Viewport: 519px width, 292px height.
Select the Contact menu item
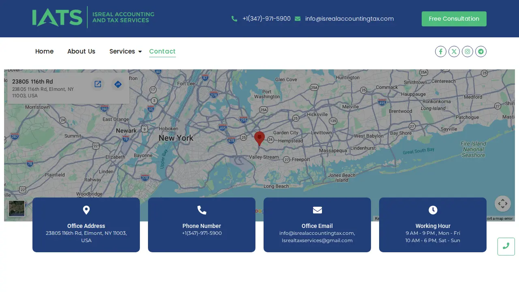(x=162, y=52)
